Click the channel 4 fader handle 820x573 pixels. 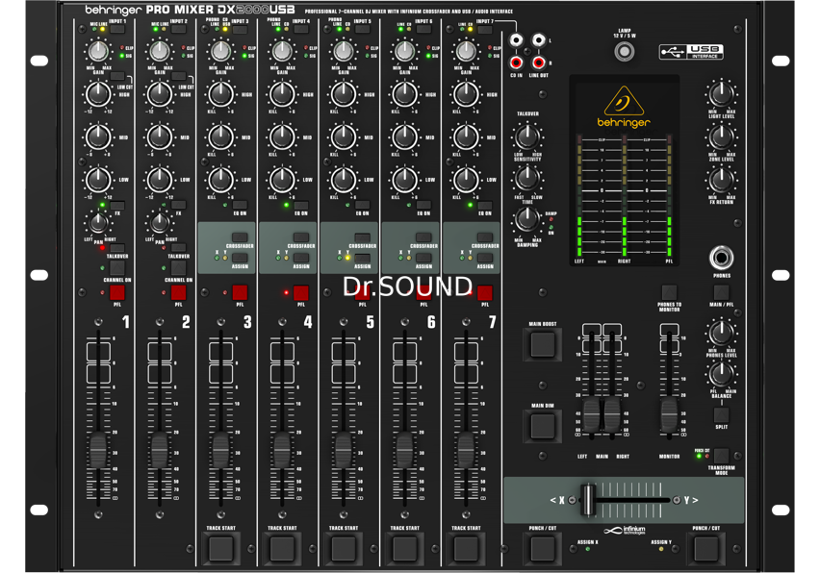[x=282, y=449]
